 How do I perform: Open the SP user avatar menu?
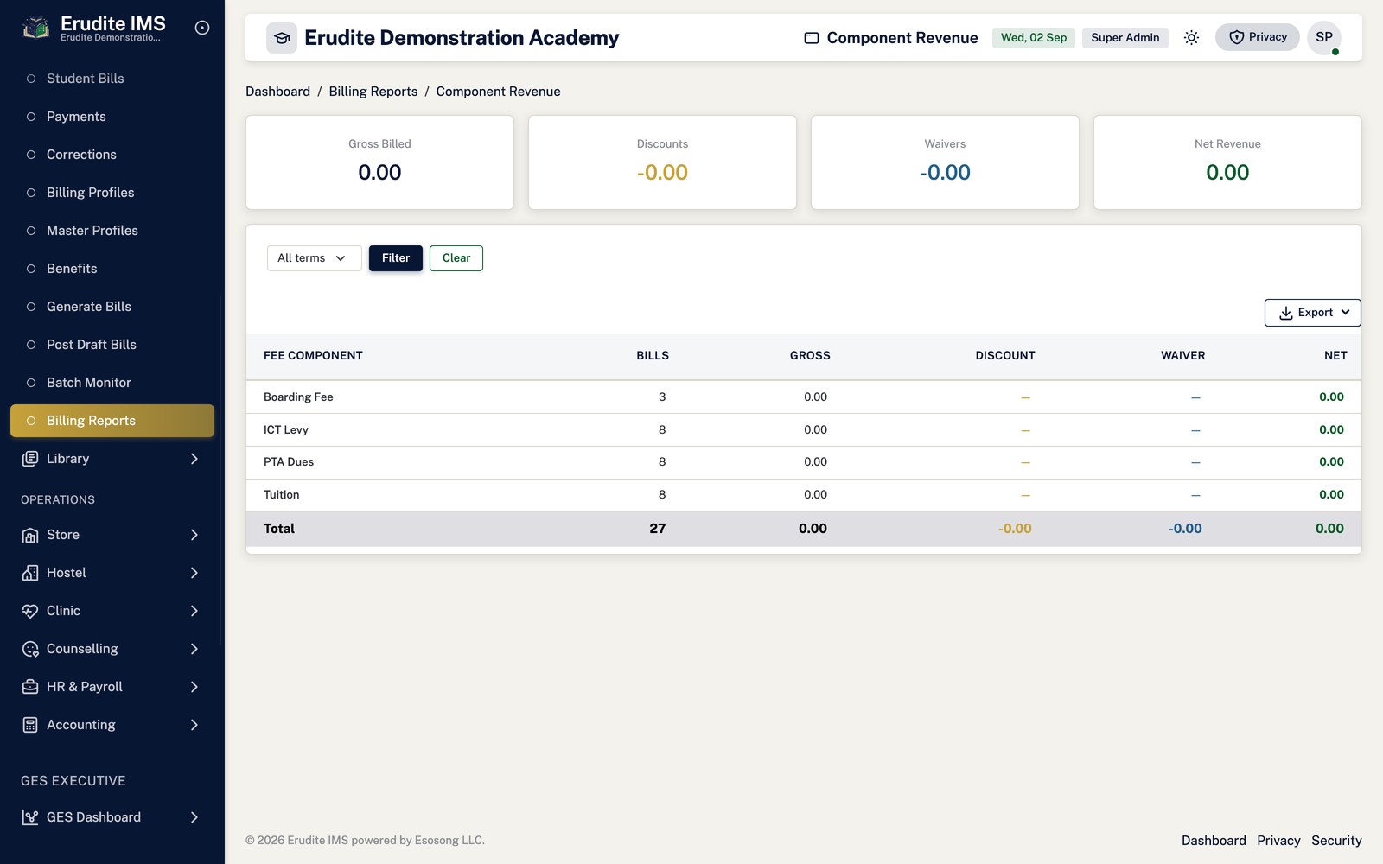(x=1324, y=37)
